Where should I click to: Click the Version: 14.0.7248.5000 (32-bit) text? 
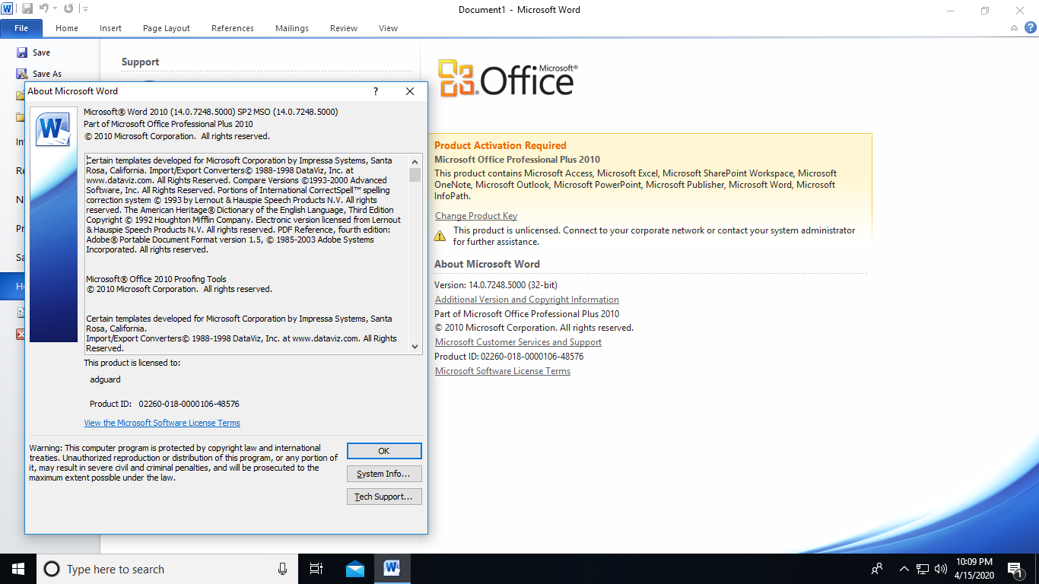tap(496, 285)
